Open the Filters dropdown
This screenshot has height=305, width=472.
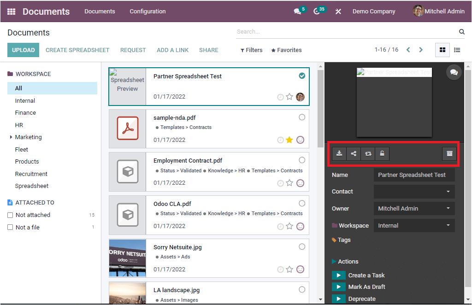(251, 50)
